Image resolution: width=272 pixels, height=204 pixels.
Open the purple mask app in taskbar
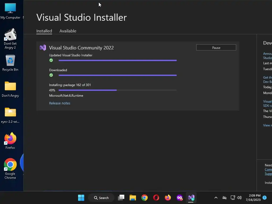180,198
